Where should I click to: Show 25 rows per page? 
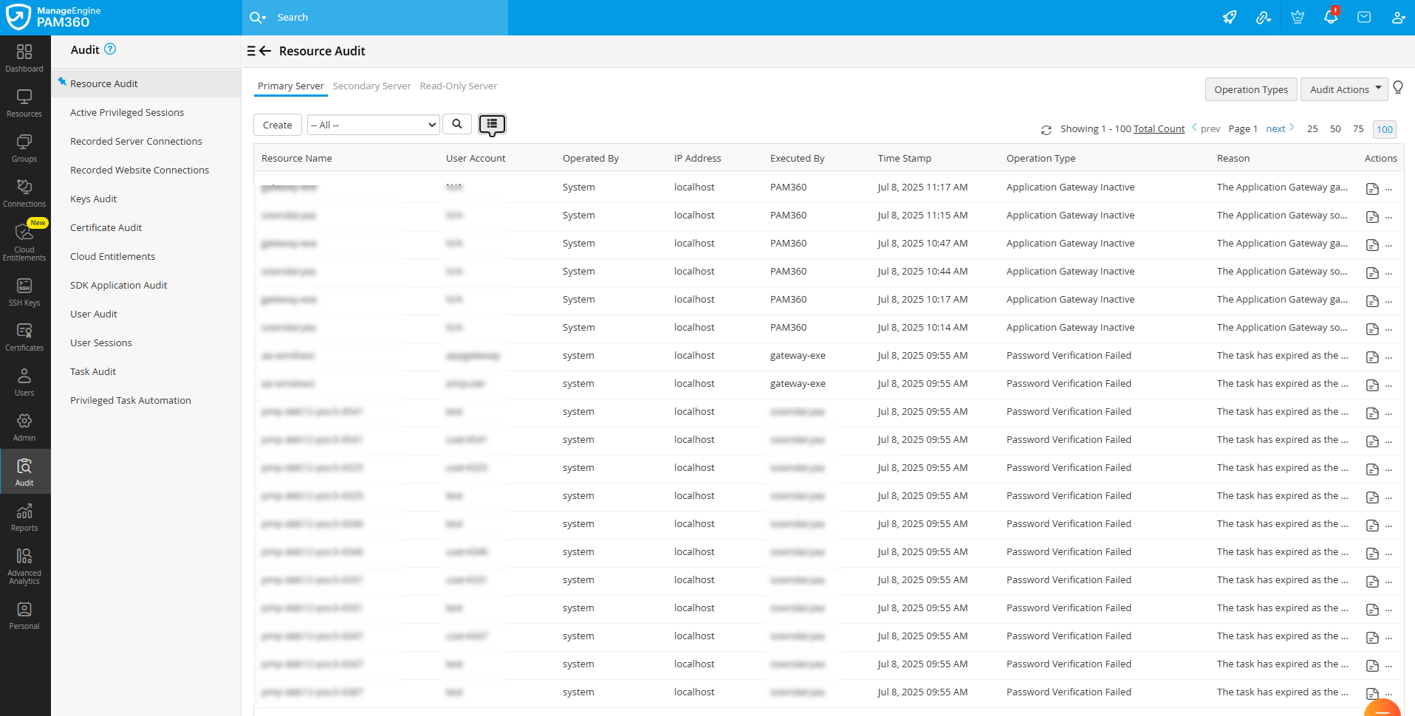(x=1312, y=128)
